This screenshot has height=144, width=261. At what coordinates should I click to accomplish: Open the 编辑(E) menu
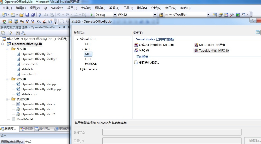pyautogui.click(x=21, y=8)
